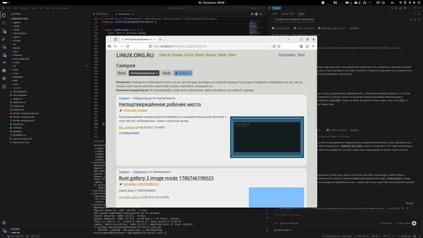The height and width of the screenshot is (238, 423).
Task: Toggle secondary sidebar layout icon in VS Code
Action: [405, 8]
